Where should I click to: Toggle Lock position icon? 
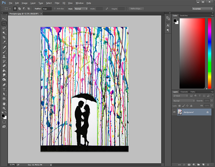187,105
